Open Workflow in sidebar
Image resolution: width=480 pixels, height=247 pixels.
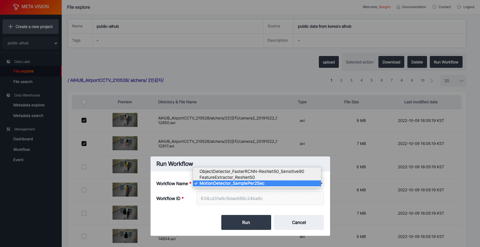22,150
